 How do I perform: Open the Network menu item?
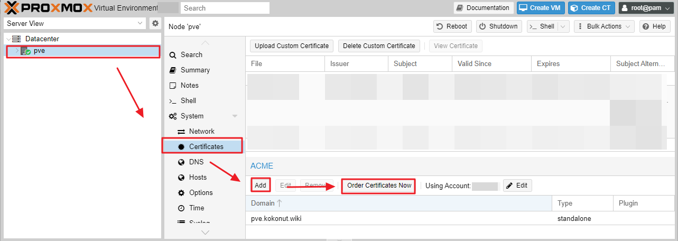click(x=205, y=131)
